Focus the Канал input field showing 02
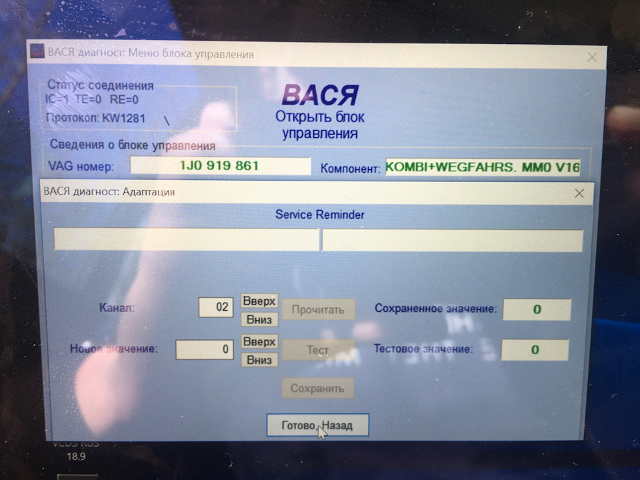 (216, 307)
